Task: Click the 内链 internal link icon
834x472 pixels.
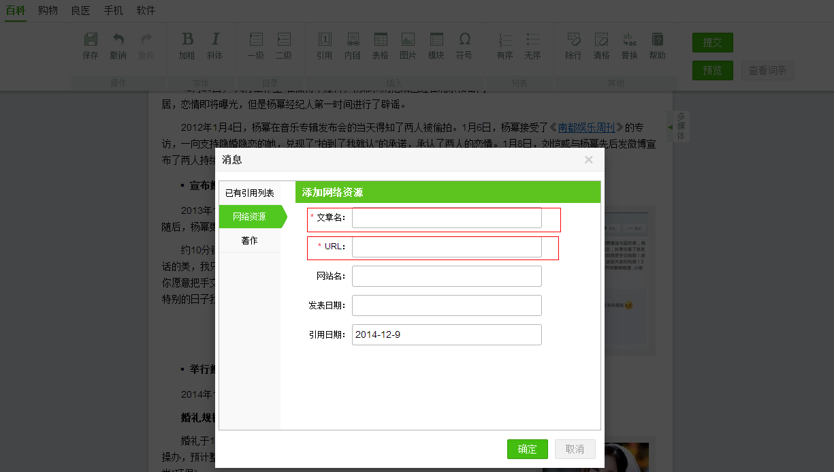Action: pyautogui.click(x=353, y=46)
